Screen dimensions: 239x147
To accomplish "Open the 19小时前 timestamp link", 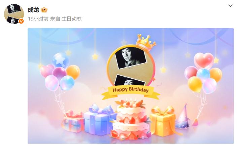I will click(38, 19).
